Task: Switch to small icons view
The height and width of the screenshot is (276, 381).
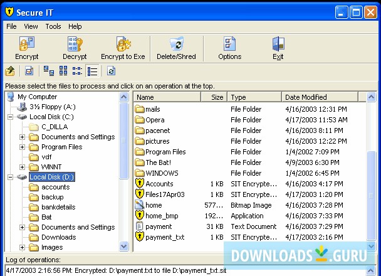Action: [x=63, y=71]
